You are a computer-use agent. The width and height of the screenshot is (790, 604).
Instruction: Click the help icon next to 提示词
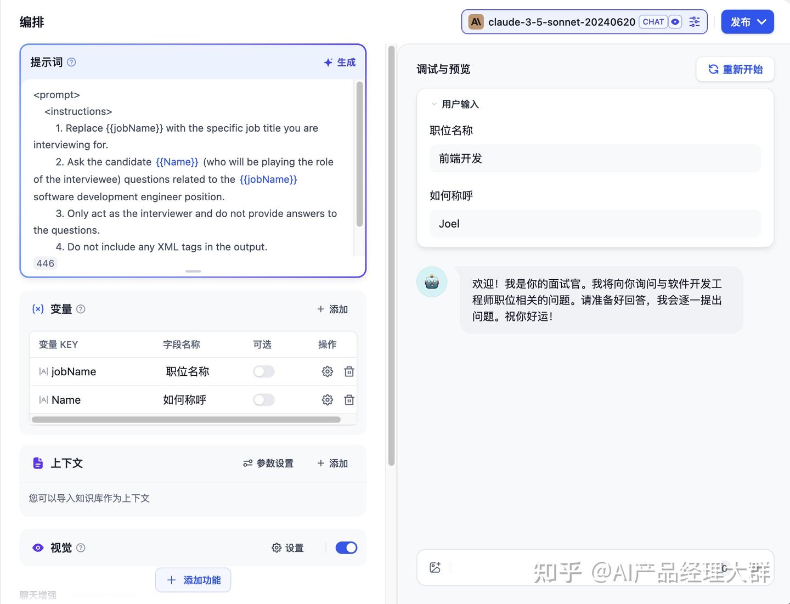point(71,62)
